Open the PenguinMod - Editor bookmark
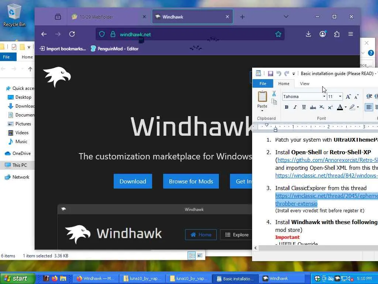Screen dimensions: 378x284 114,49
